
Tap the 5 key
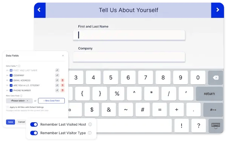click(111, 78)
